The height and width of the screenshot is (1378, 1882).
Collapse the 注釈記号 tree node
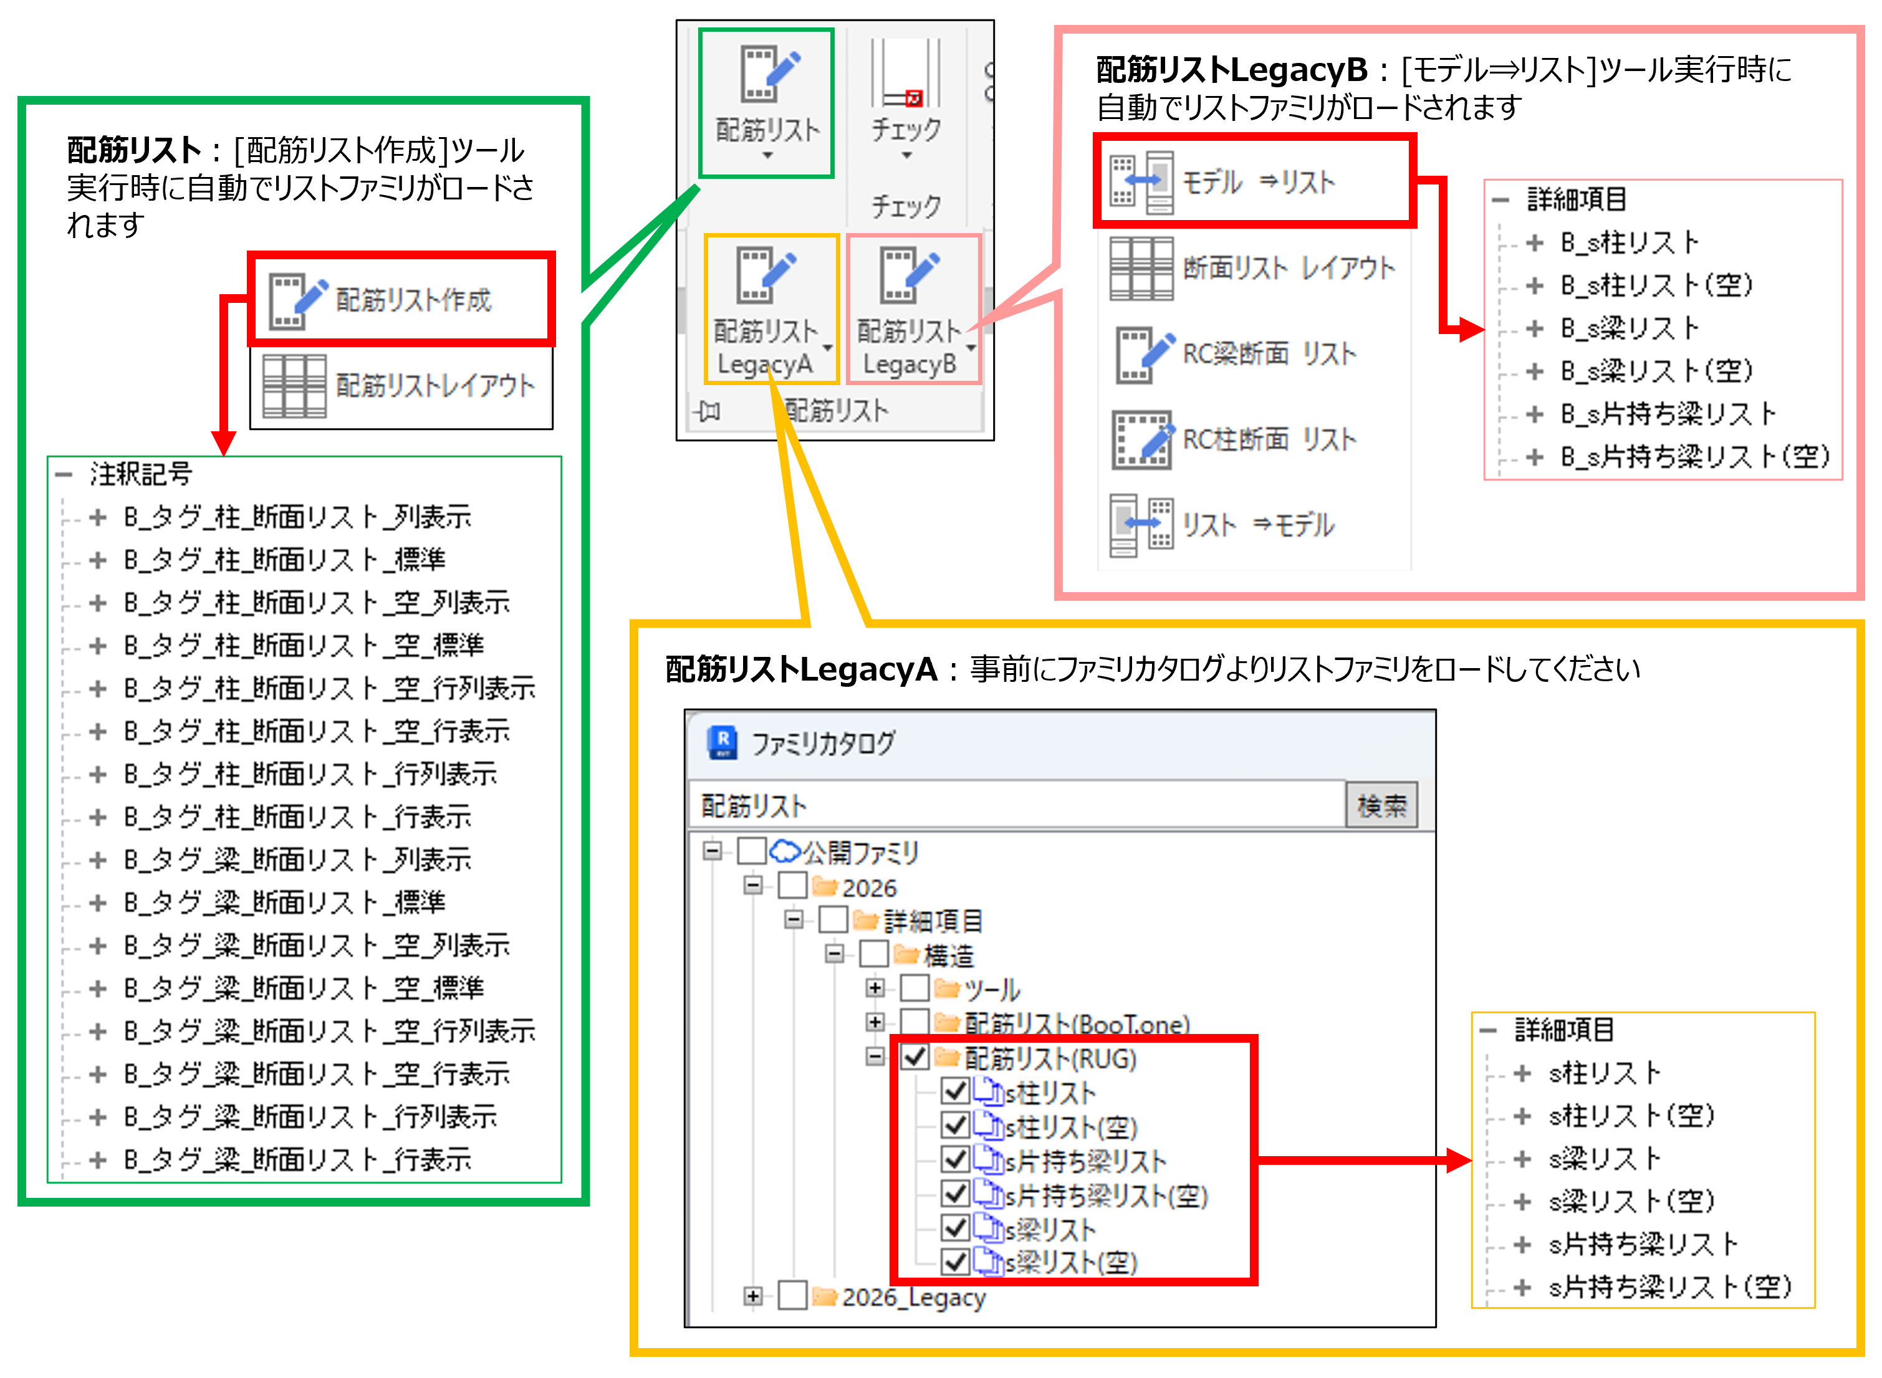(64, 475)
